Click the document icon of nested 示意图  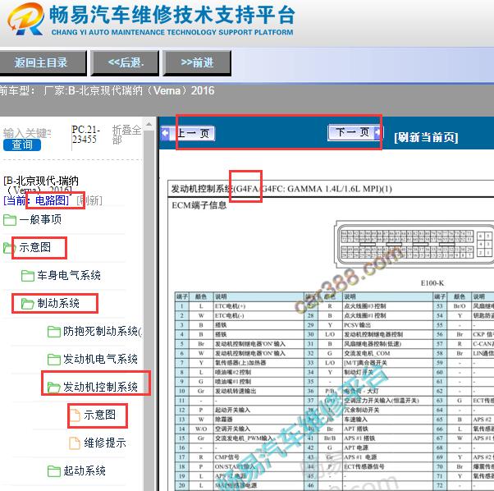point(75,415)
